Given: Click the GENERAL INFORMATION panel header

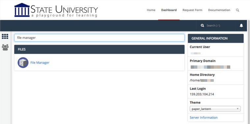Looking at the screenshot, I should click(216, 38).
